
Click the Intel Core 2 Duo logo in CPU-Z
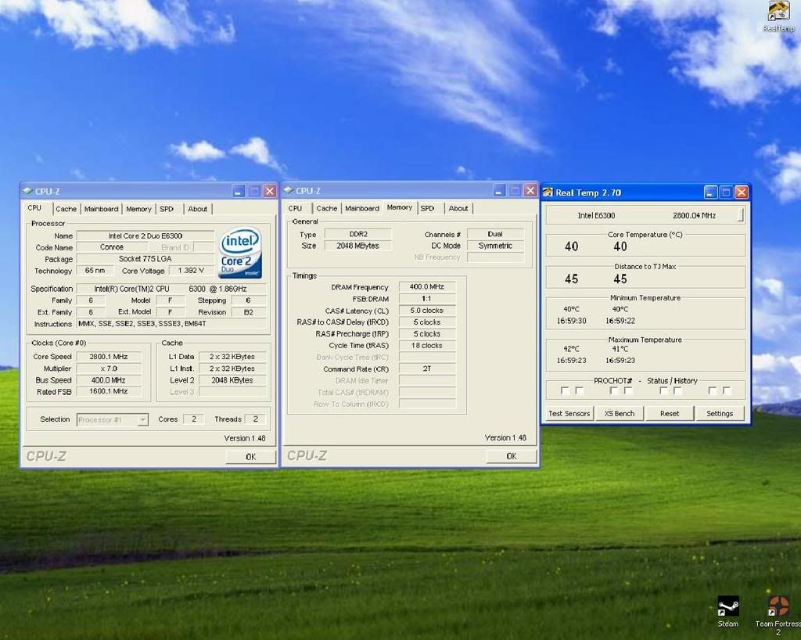(240, 252)
